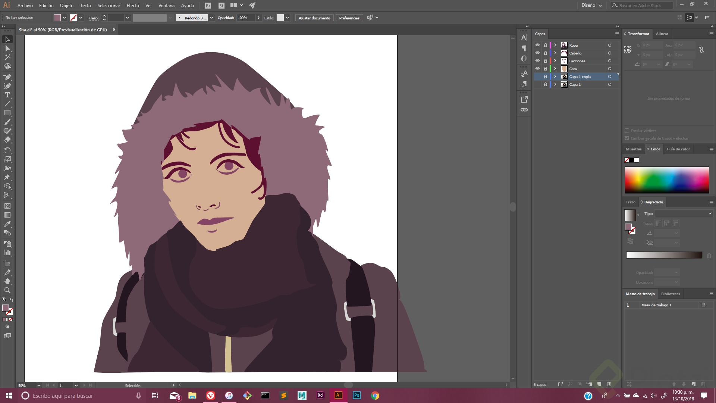716x403 pixels.
Task: Select the Hand tool
Action: click(7, 281)
